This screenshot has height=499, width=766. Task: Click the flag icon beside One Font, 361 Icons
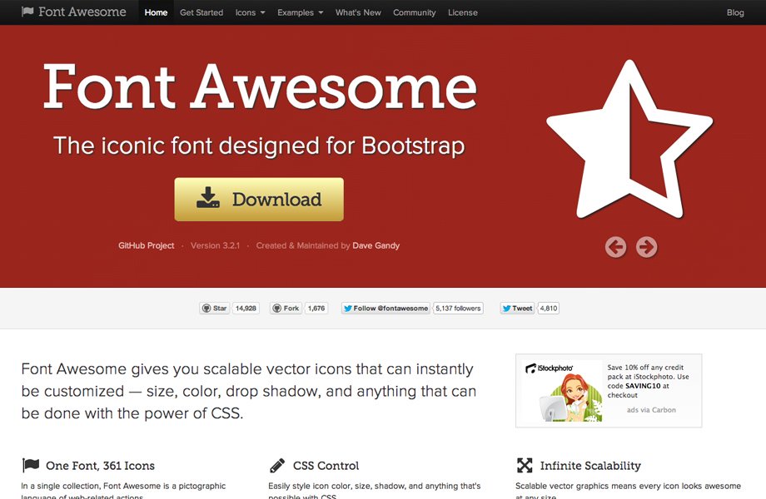tap(27, 465)
